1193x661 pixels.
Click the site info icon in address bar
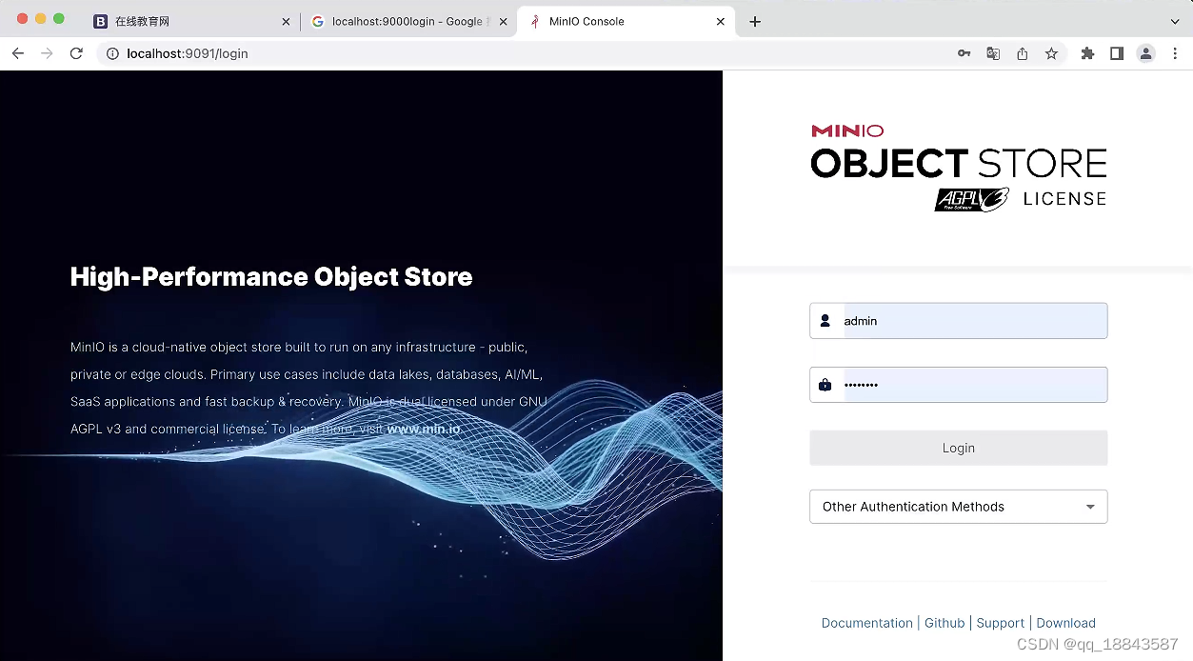coord(112,54)
